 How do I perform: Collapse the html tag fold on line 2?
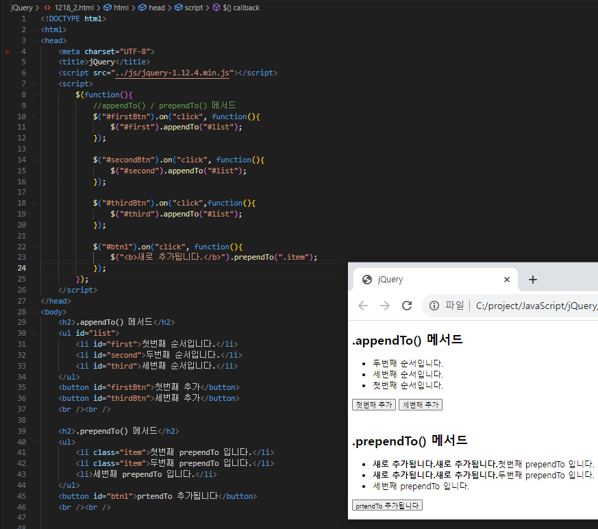tap(34, 29)
